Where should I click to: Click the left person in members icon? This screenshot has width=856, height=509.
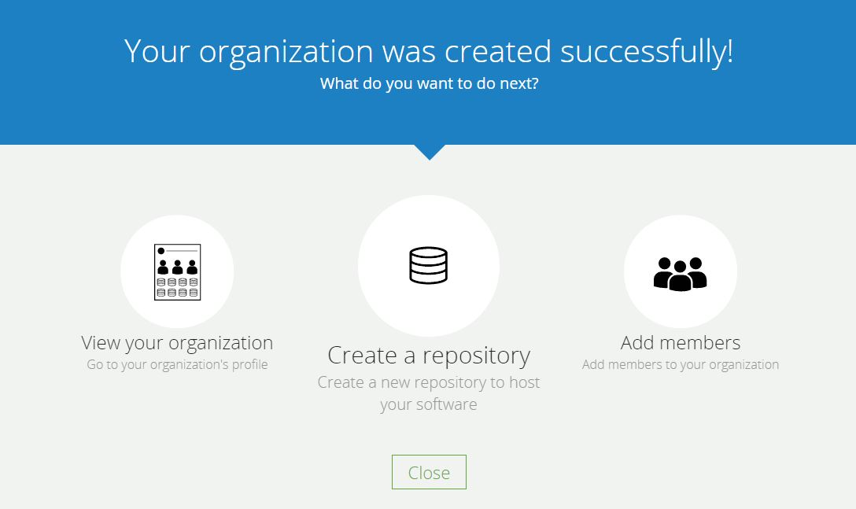664,271
